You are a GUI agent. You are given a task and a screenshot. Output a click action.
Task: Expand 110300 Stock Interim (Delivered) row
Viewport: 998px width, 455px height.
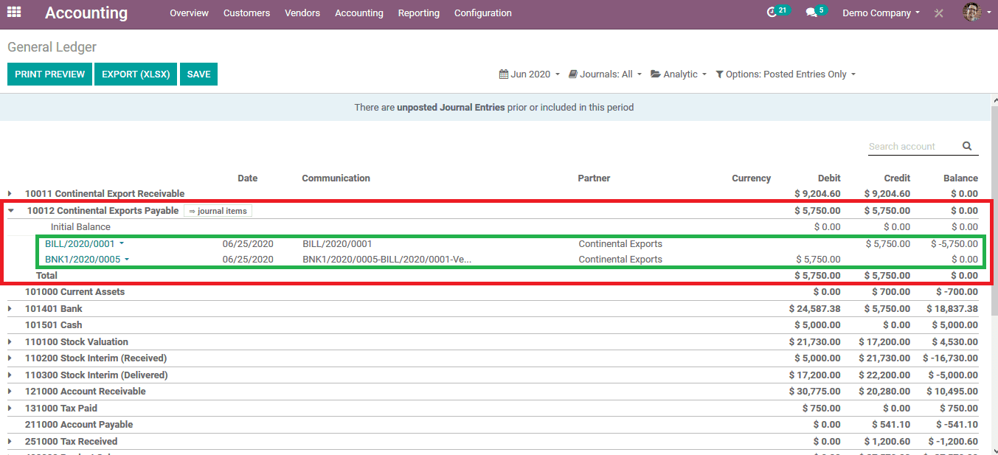pos(10,375)
